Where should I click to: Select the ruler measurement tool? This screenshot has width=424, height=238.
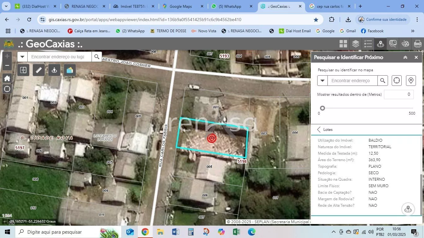[x=39, y=70]
